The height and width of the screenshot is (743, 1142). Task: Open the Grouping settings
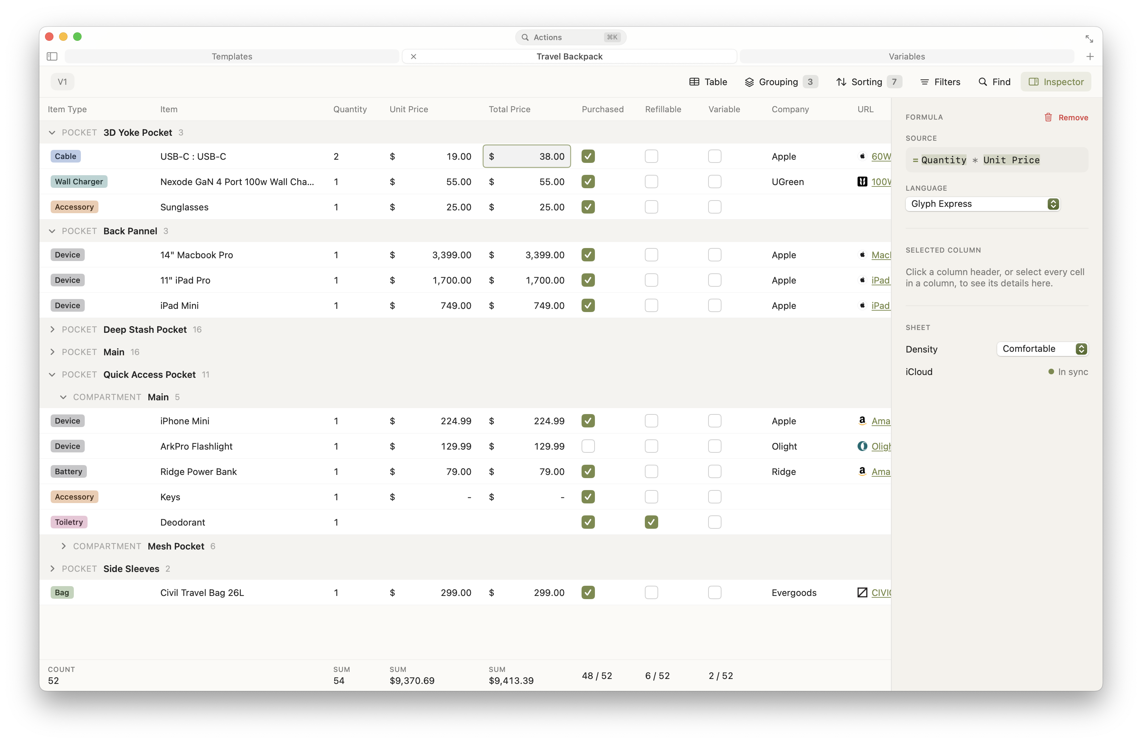(x=781, y=82)
